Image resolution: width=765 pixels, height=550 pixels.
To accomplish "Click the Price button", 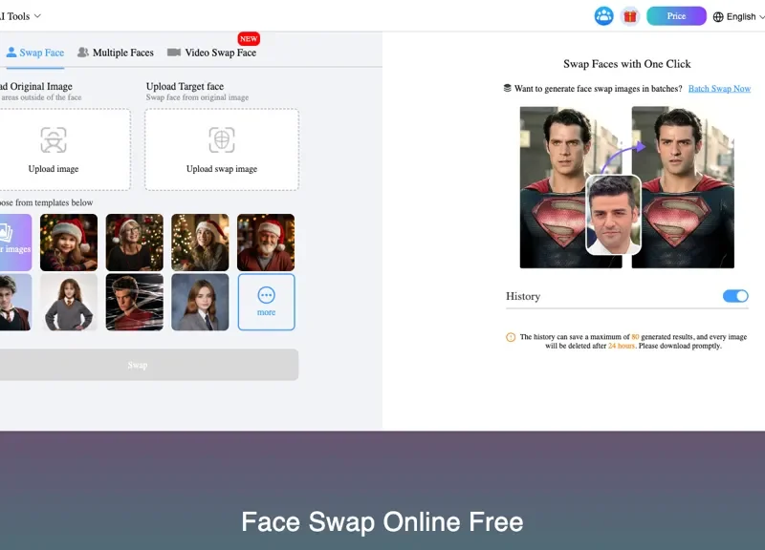I will click(676, 16).
